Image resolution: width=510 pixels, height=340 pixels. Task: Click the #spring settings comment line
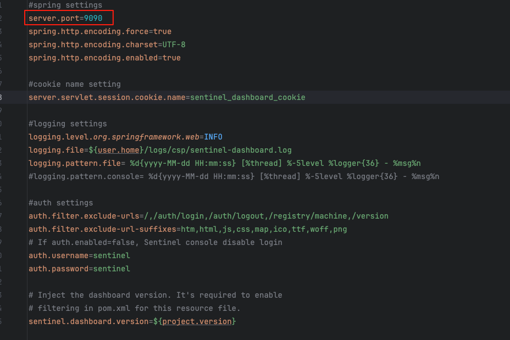pos(65,5)
